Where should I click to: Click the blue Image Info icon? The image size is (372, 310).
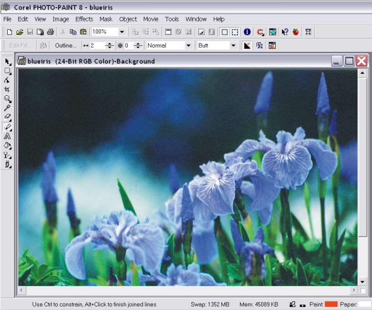click(247, 32)
